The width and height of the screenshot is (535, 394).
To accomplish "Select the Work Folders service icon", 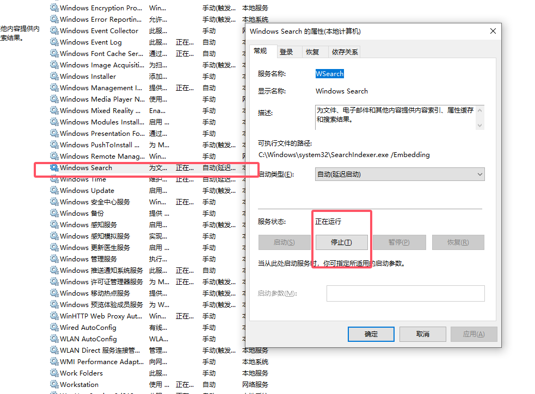I will point(54,373).
